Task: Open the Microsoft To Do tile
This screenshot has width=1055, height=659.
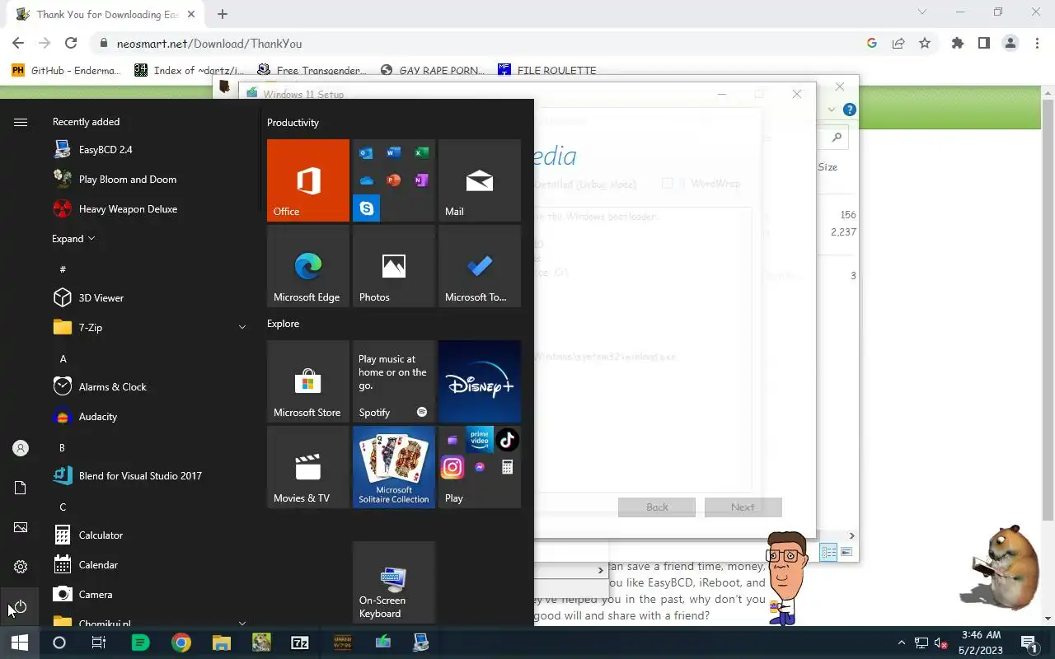Action: pos(480,266)
